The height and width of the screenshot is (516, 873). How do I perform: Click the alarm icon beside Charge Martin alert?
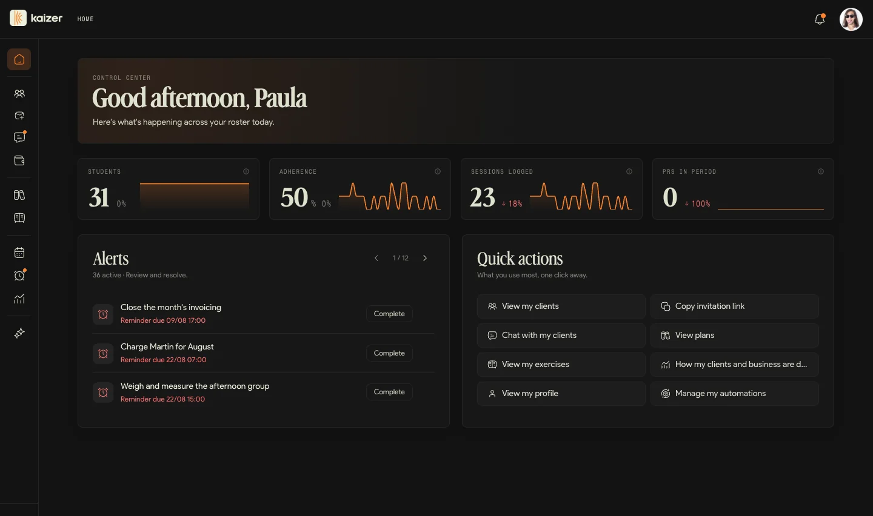103,354
